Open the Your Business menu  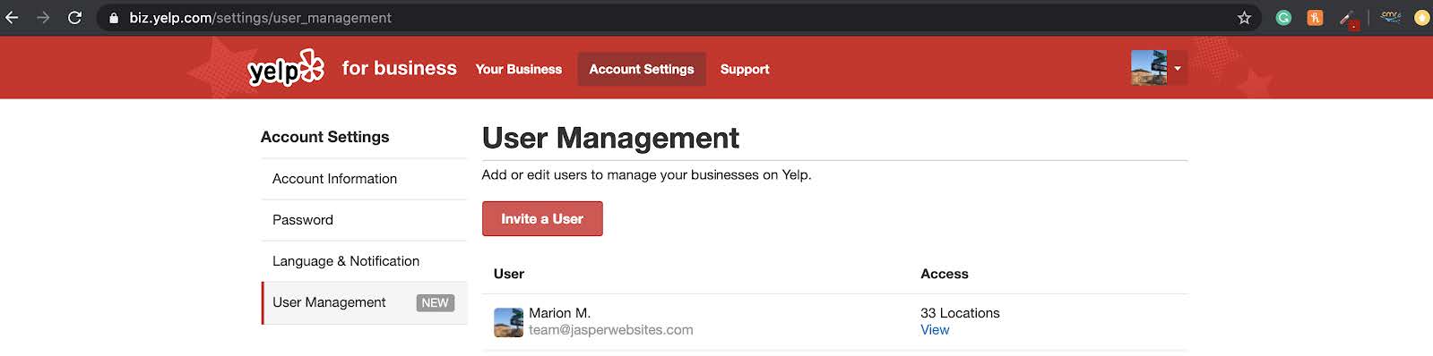[519, 69]
